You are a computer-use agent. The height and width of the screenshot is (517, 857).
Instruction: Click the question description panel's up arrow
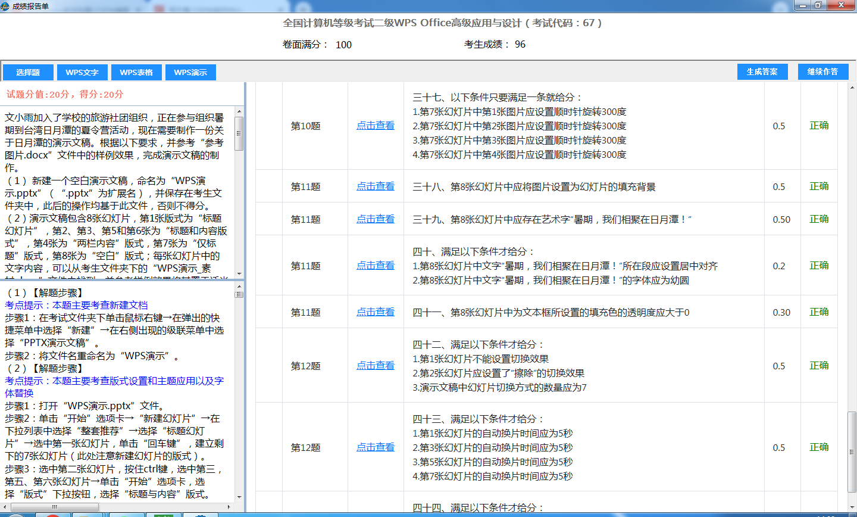[239, 111]
